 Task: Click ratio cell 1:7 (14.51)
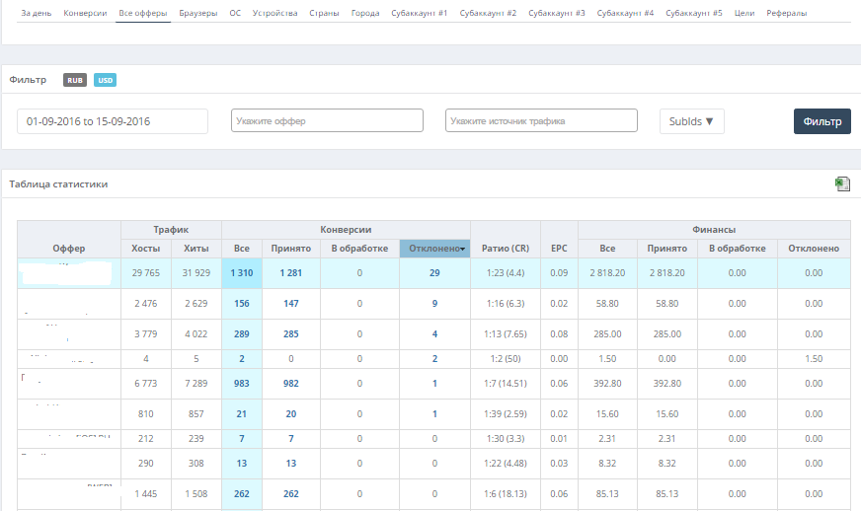coord(506,383)
